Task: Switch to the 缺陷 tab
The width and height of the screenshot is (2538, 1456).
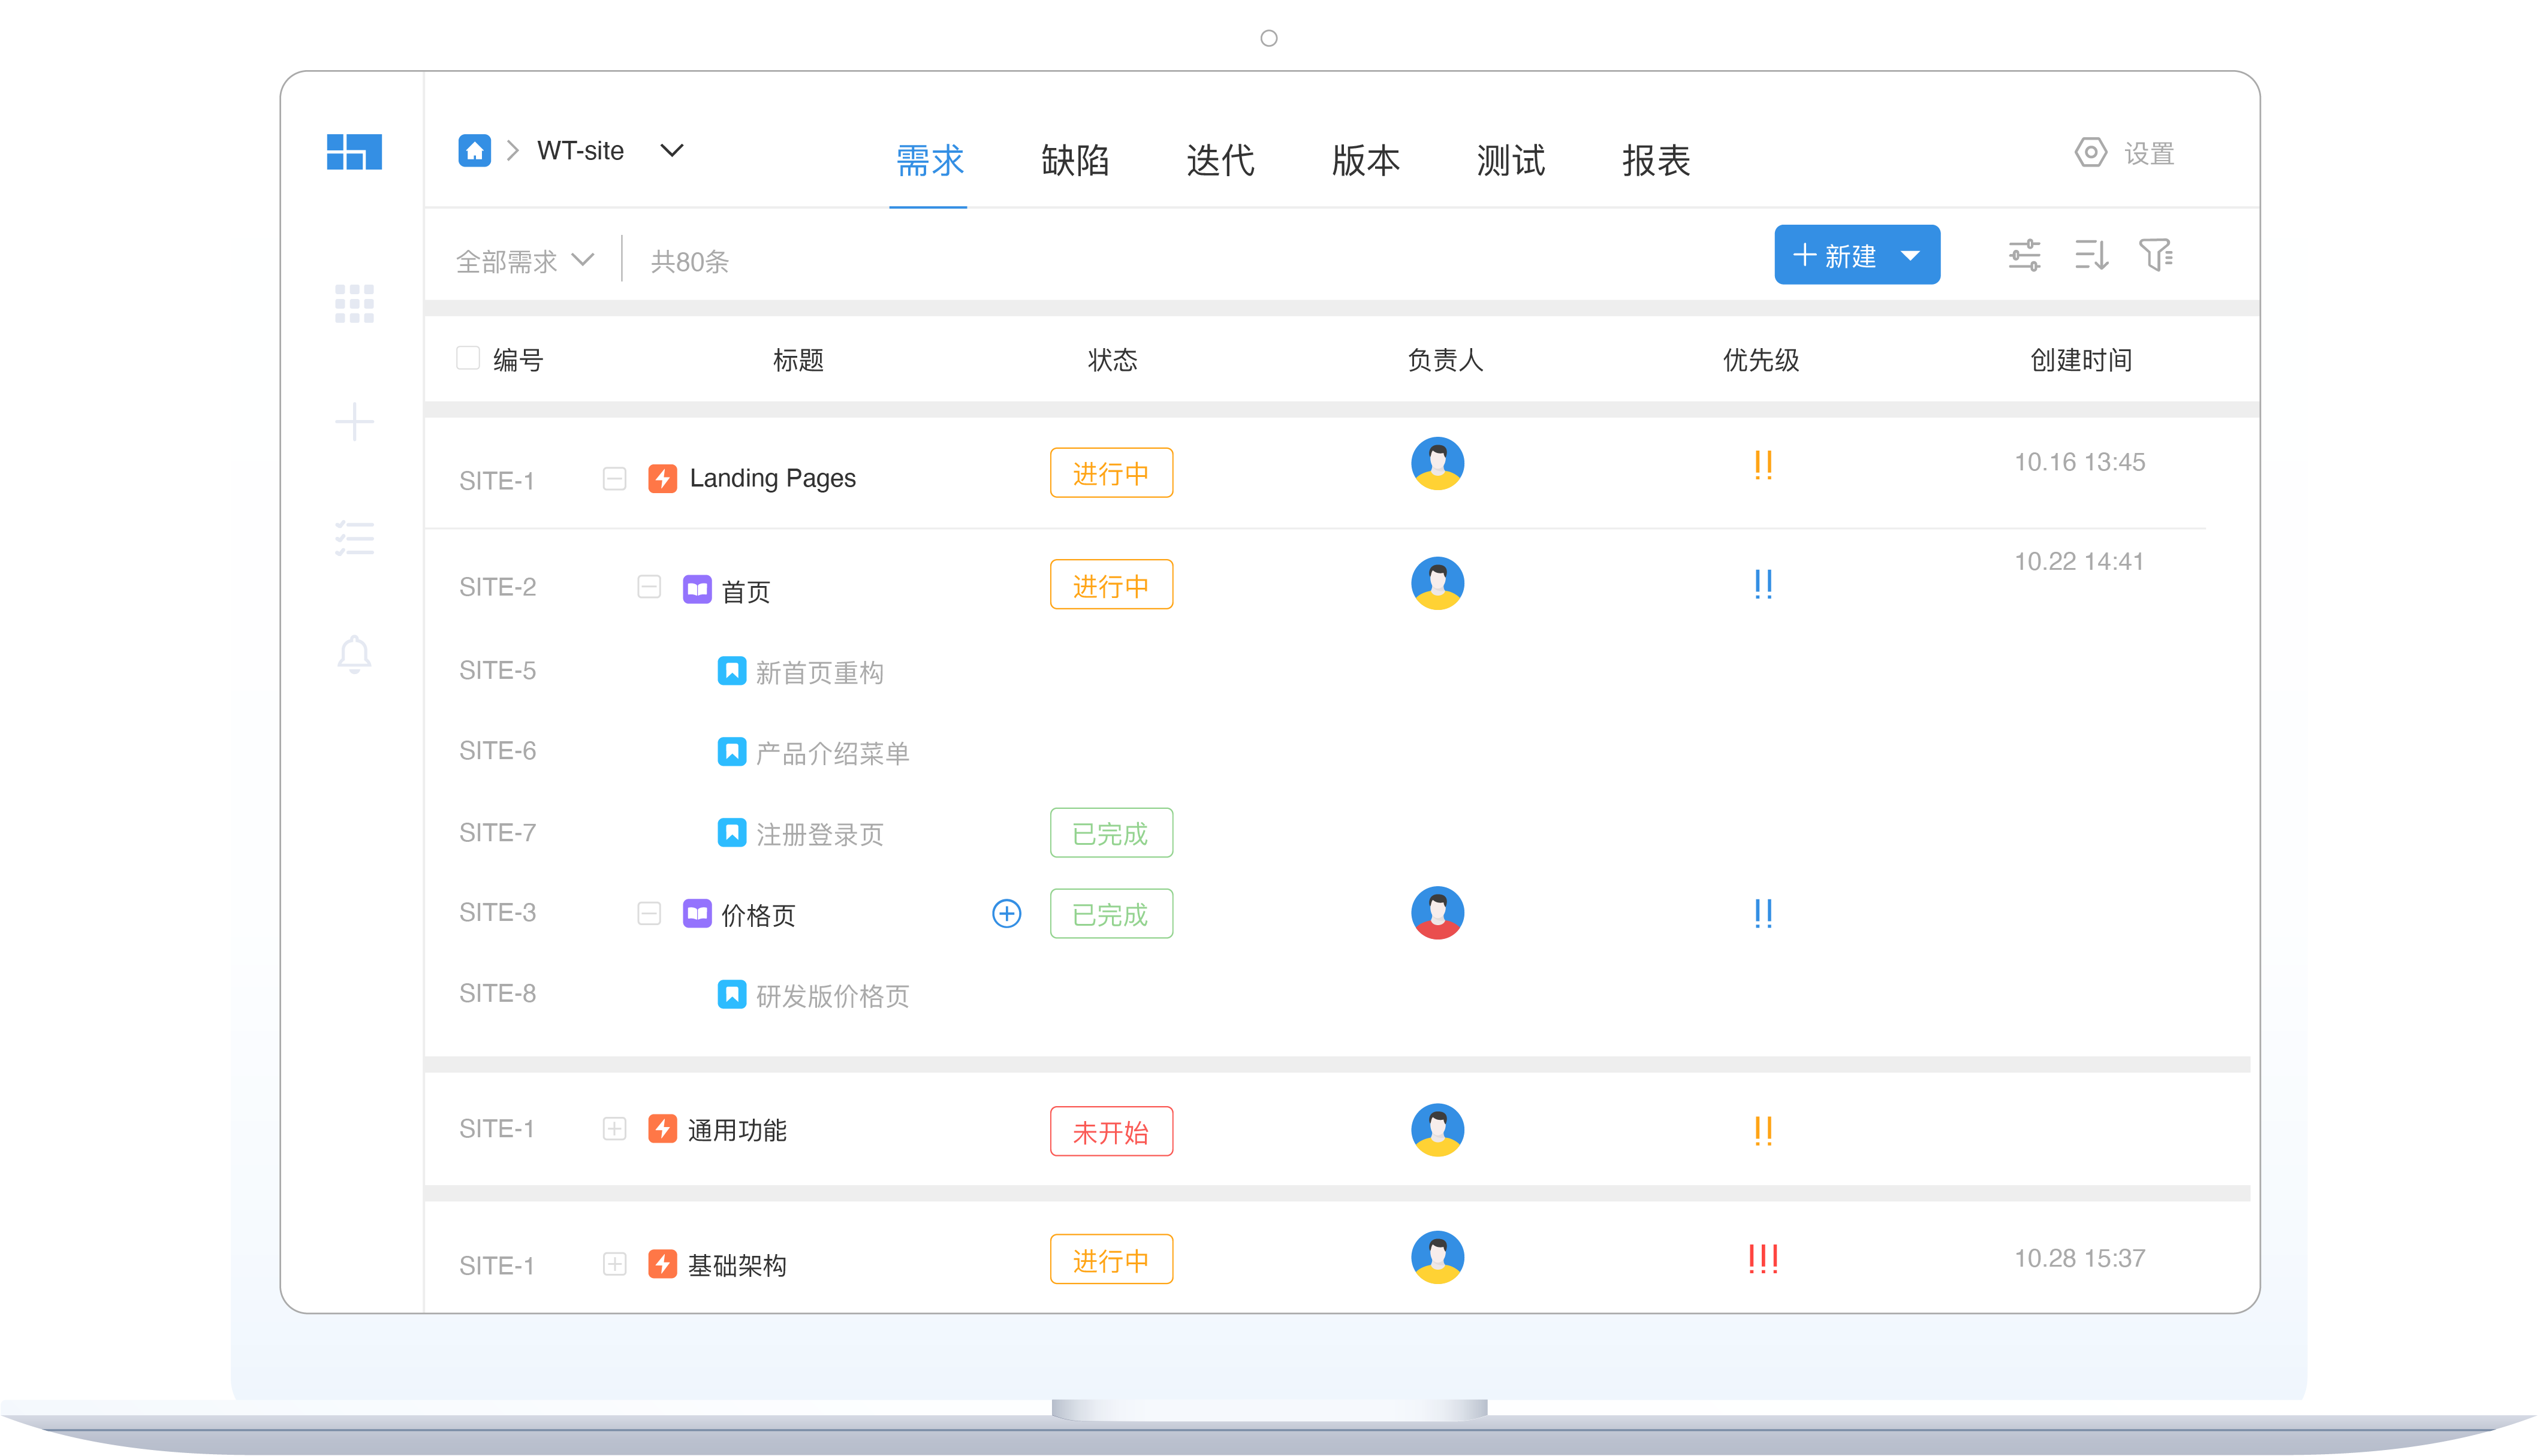Action: coord(1074,160)
